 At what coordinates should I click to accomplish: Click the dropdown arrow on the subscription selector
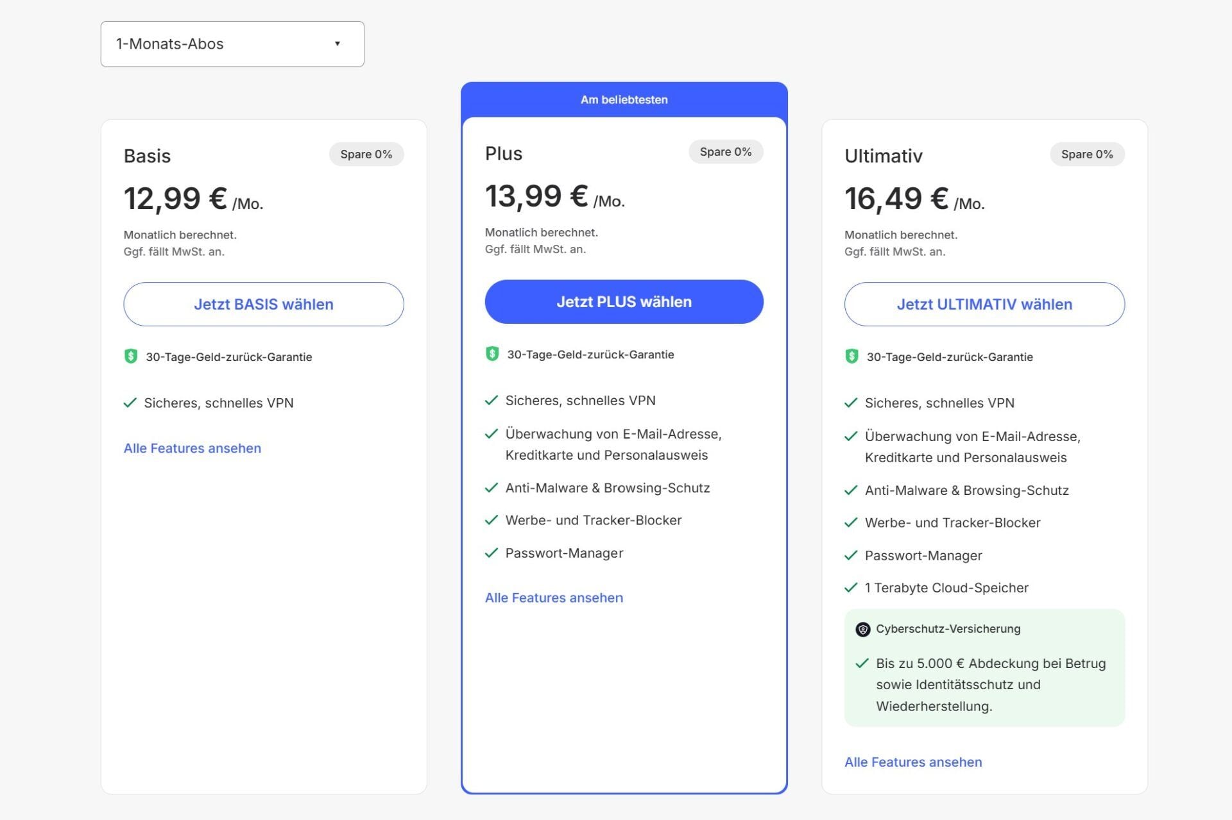point(338,44)
